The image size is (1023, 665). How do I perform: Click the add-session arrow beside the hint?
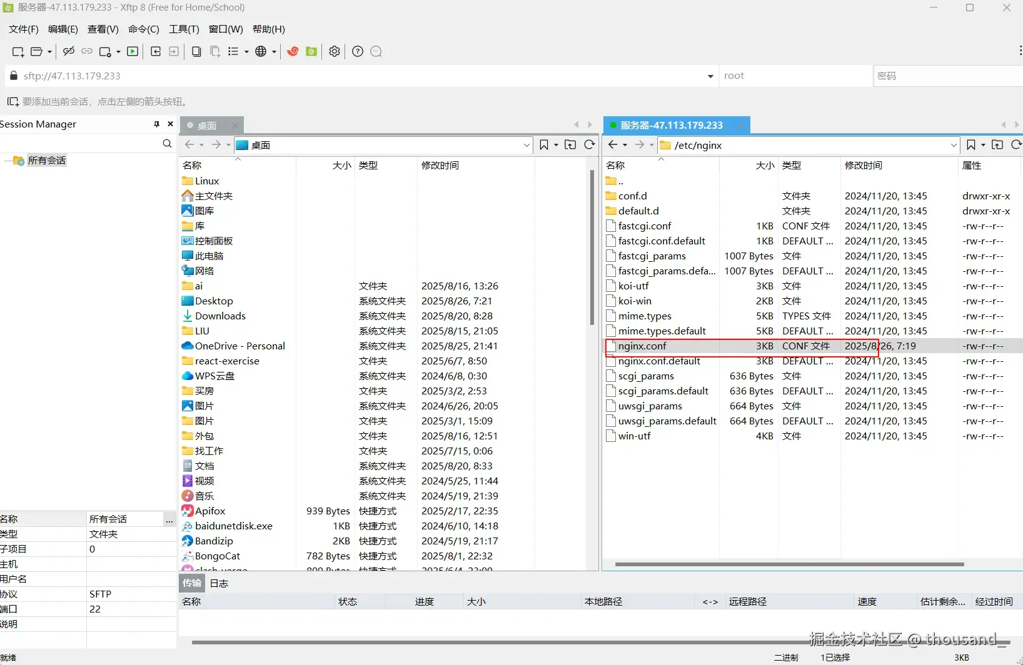(13, 101)
